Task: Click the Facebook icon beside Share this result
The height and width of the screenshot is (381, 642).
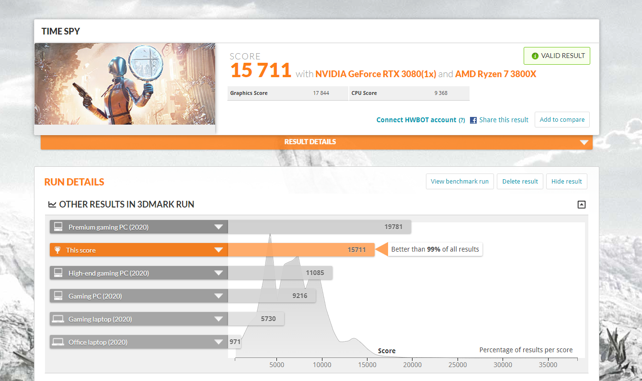Action: (473, 120)
